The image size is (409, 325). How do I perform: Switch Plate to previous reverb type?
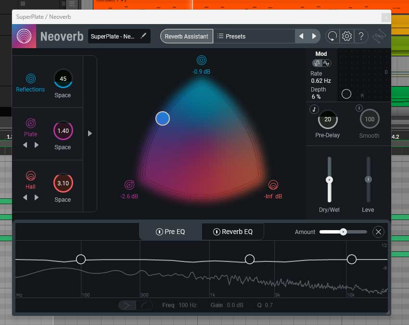click(x=25, y=145)
